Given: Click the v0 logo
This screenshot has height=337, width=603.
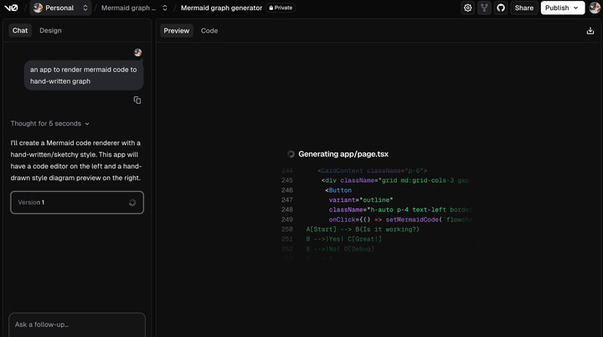Looking at the screenshot, I should (13, 8).
